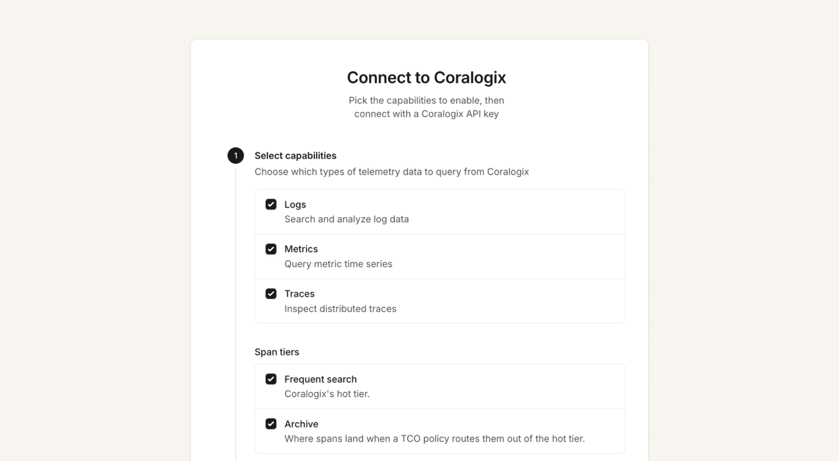Click the Metrics option label
The height and width of the screenshot is (461, 839).
pos(301,249)
